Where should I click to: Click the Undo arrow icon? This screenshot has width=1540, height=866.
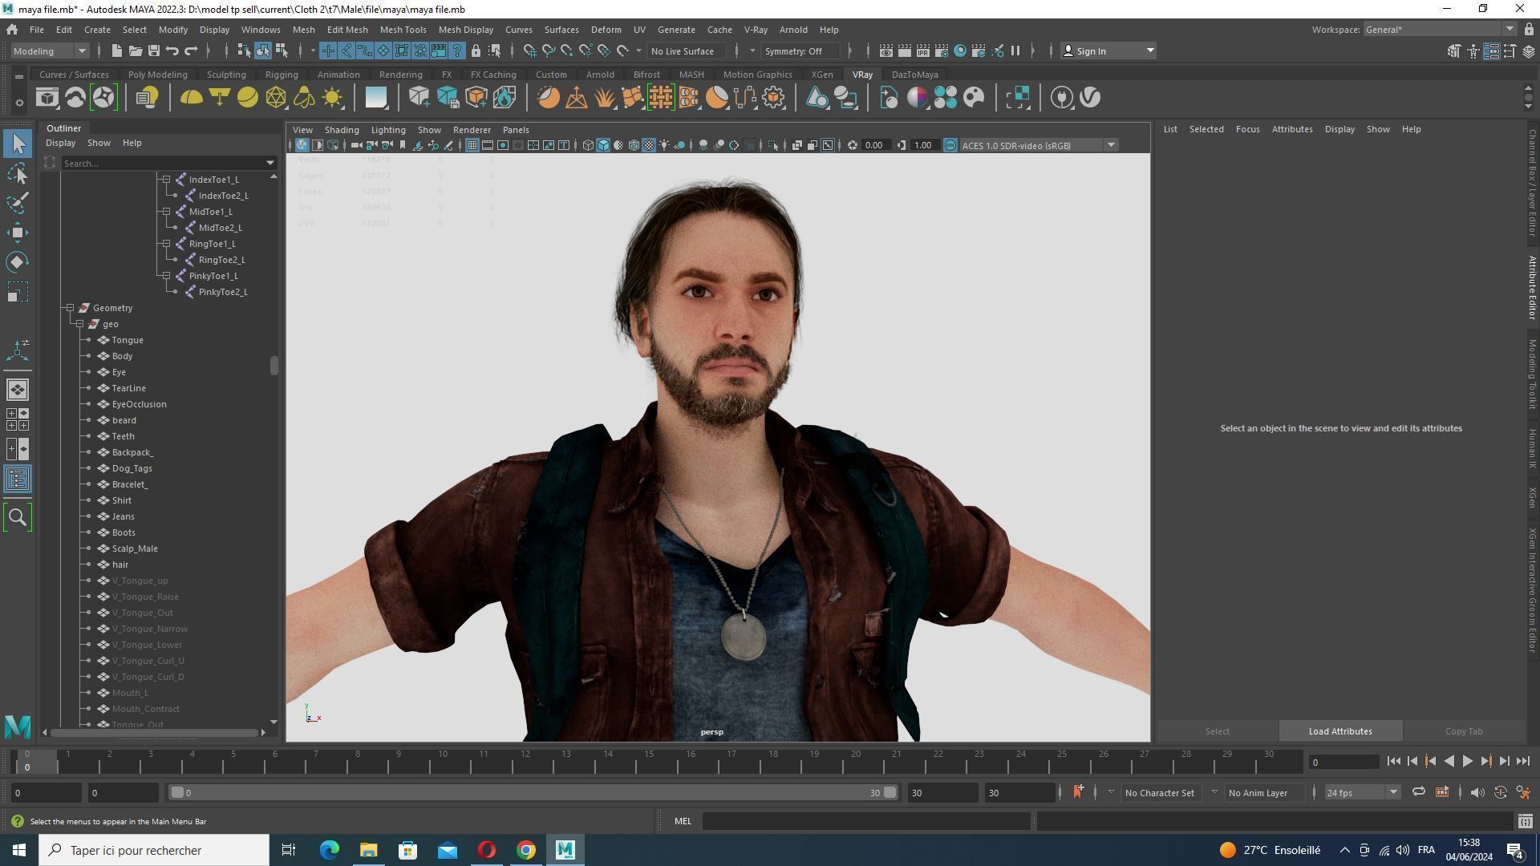172,51
